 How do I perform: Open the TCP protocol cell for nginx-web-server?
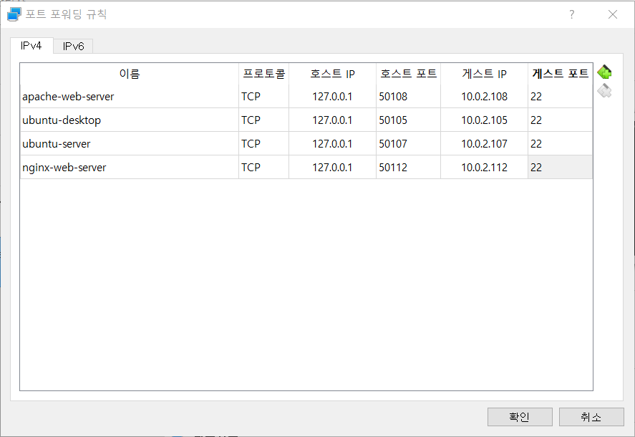pos(264,167)
